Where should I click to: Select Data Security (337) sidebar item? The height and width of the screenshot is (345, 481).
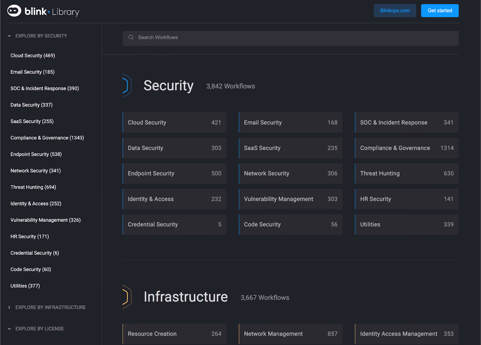[32, 105]
